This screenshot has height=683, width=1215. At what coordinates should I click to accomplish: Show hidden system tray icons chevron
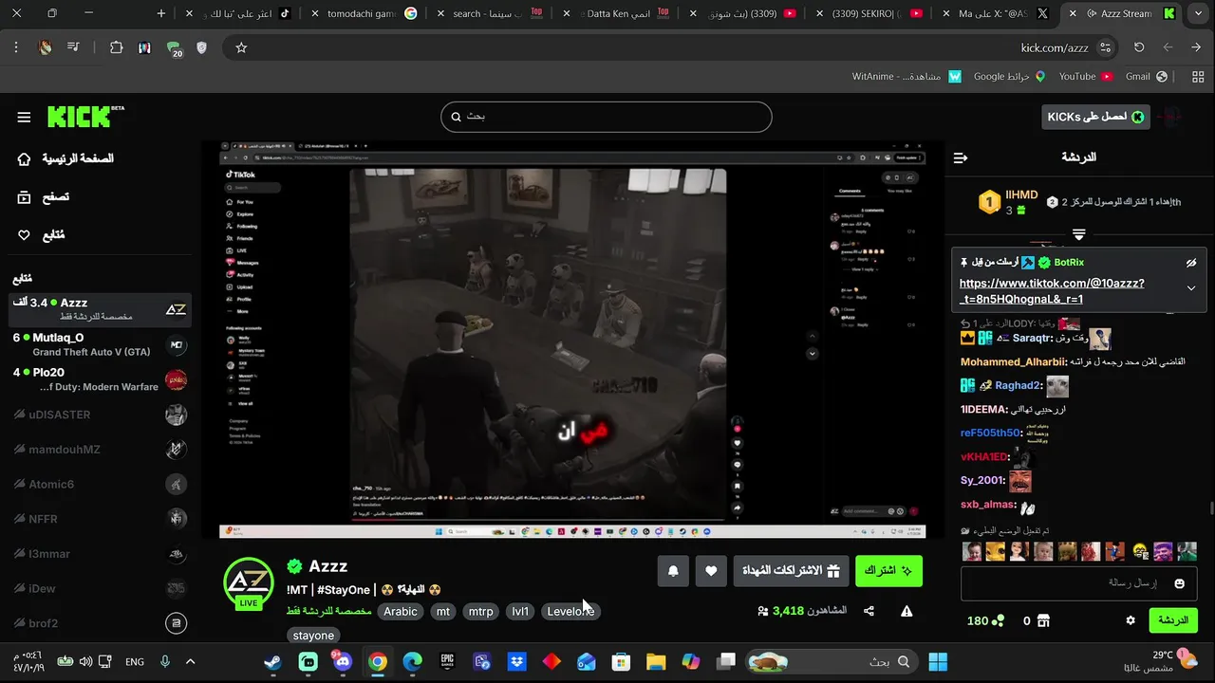point(190,661)
